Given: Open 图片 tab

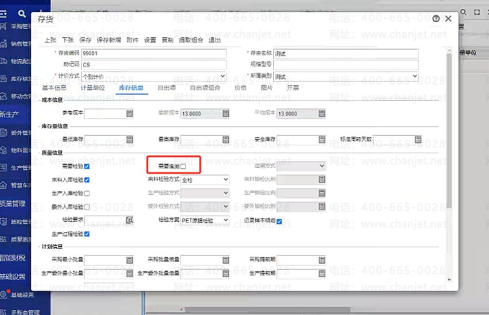Looking at the screenshot, I should [266, 88].
